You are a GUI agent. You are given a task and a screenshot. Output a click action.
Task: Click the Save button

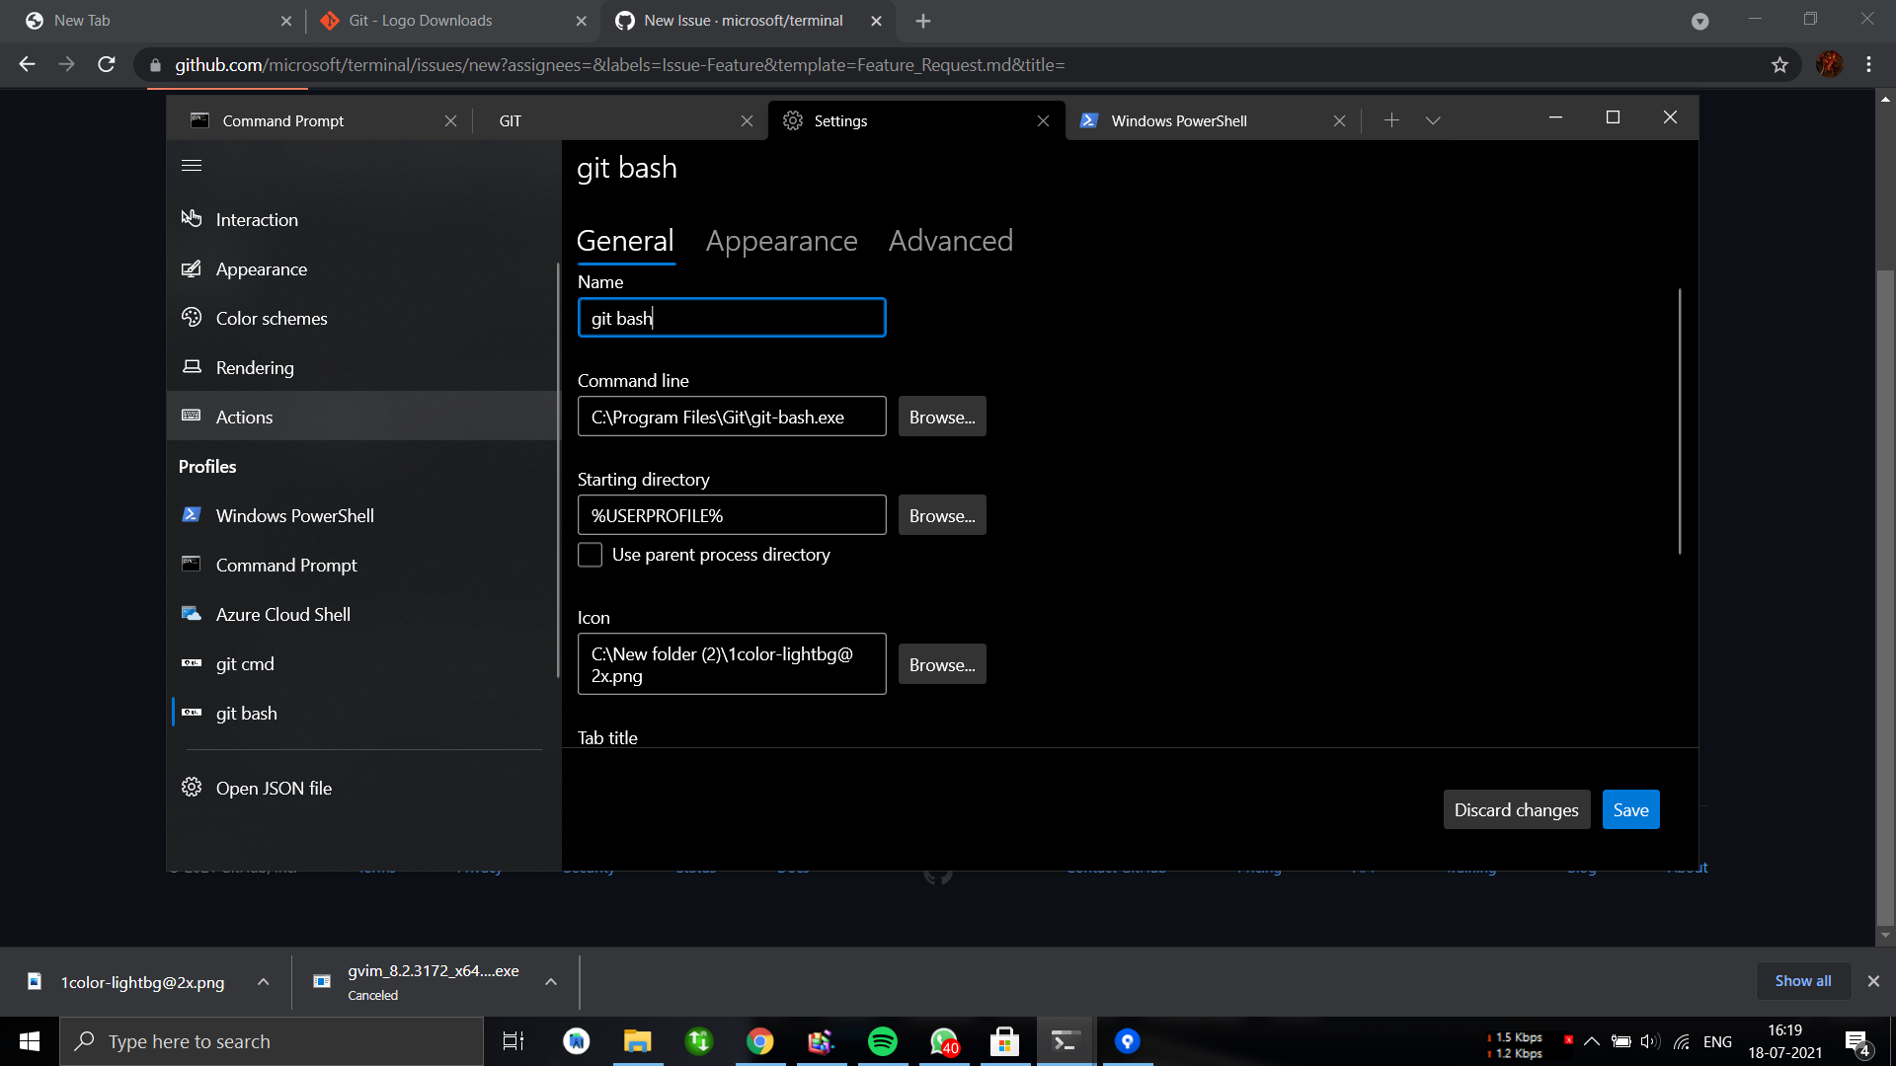[1630, 809]
